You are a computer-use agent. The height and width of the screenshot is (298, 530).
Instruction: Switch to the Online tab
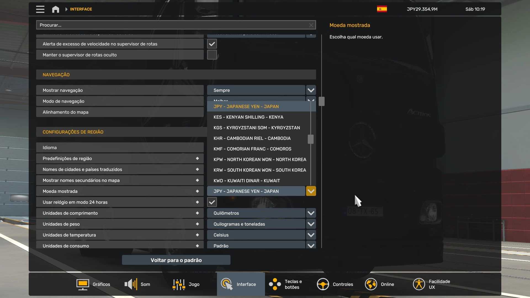380,284
